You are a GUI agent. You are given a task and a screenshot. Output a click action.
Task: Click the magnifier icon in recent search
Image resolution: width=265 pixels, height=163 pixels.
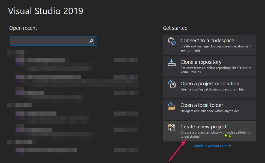point(91,41)
